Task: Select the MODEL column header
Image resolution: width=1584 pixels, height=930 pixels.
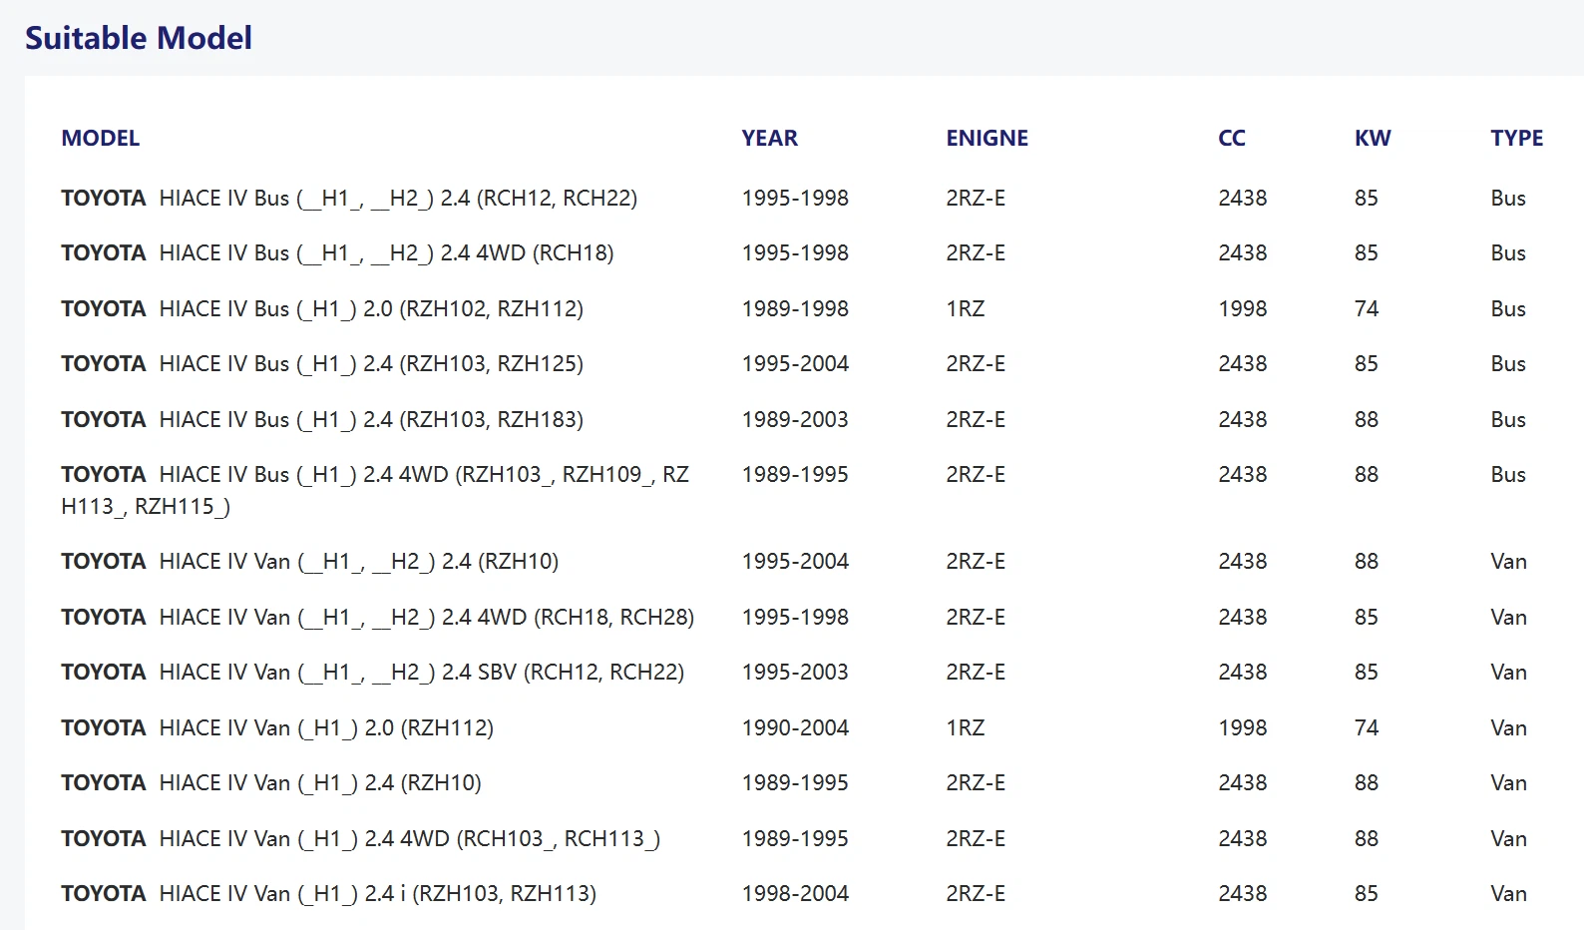Action: click(x=101, y=138)
